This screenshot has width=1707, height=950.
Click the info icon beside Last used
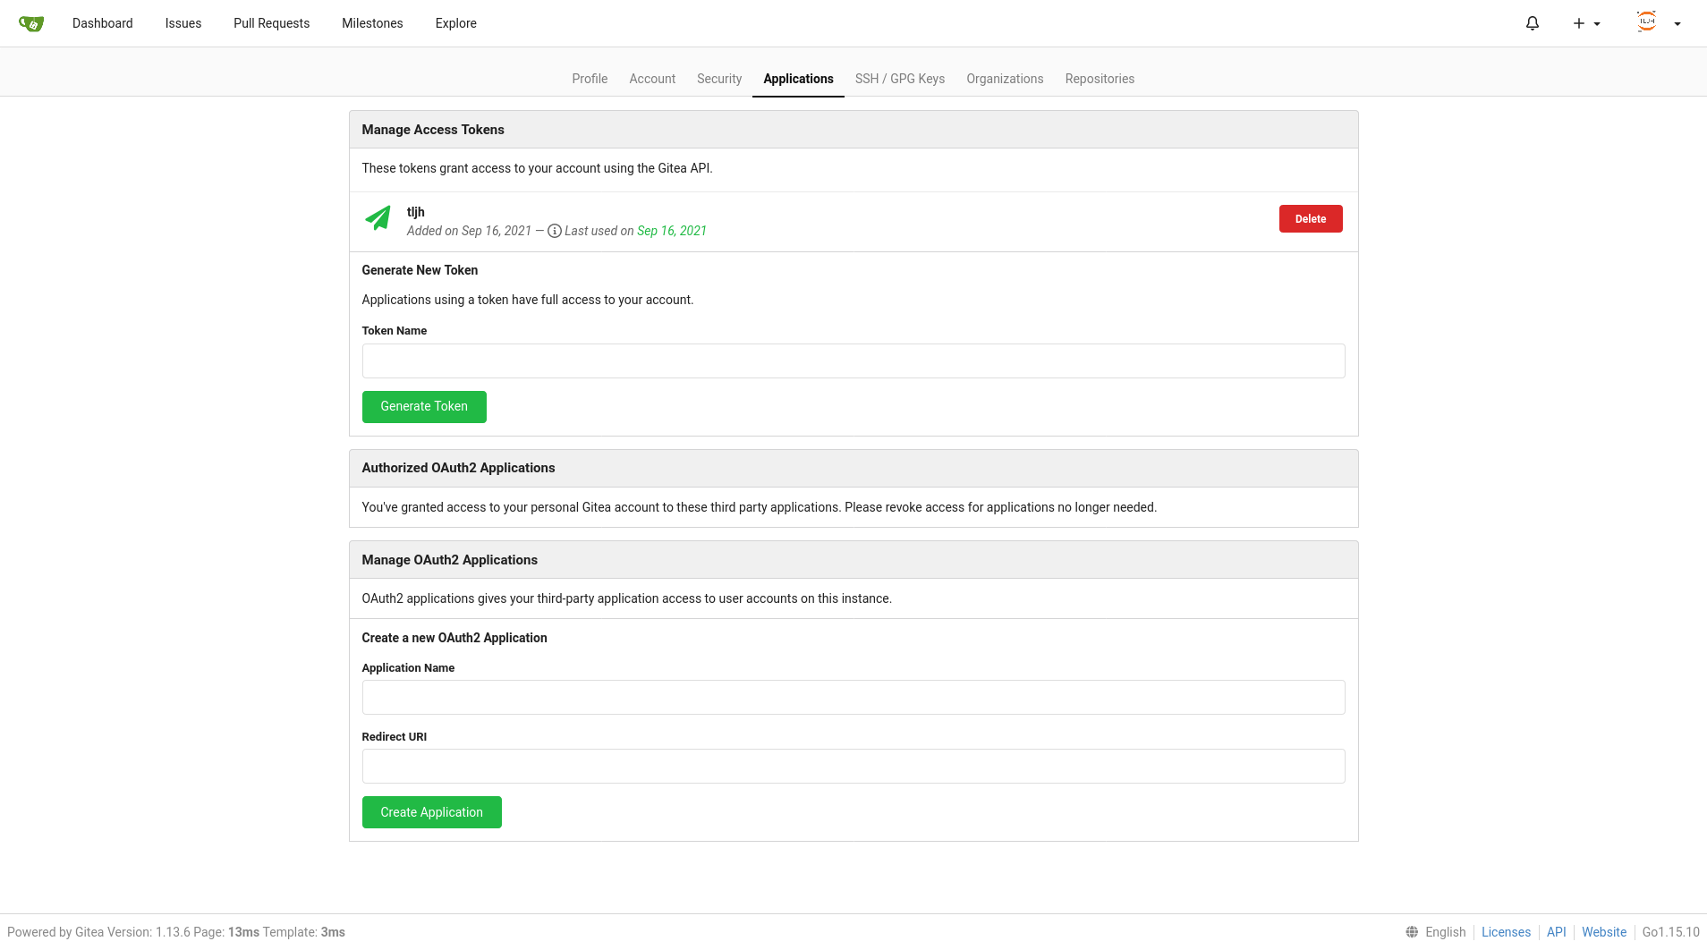(x=554, y=231)
